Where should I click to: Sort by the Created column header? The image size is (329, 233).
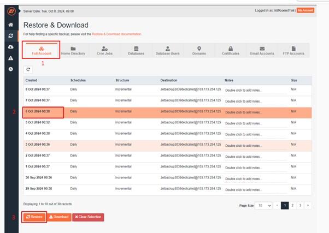click(31, 80)
